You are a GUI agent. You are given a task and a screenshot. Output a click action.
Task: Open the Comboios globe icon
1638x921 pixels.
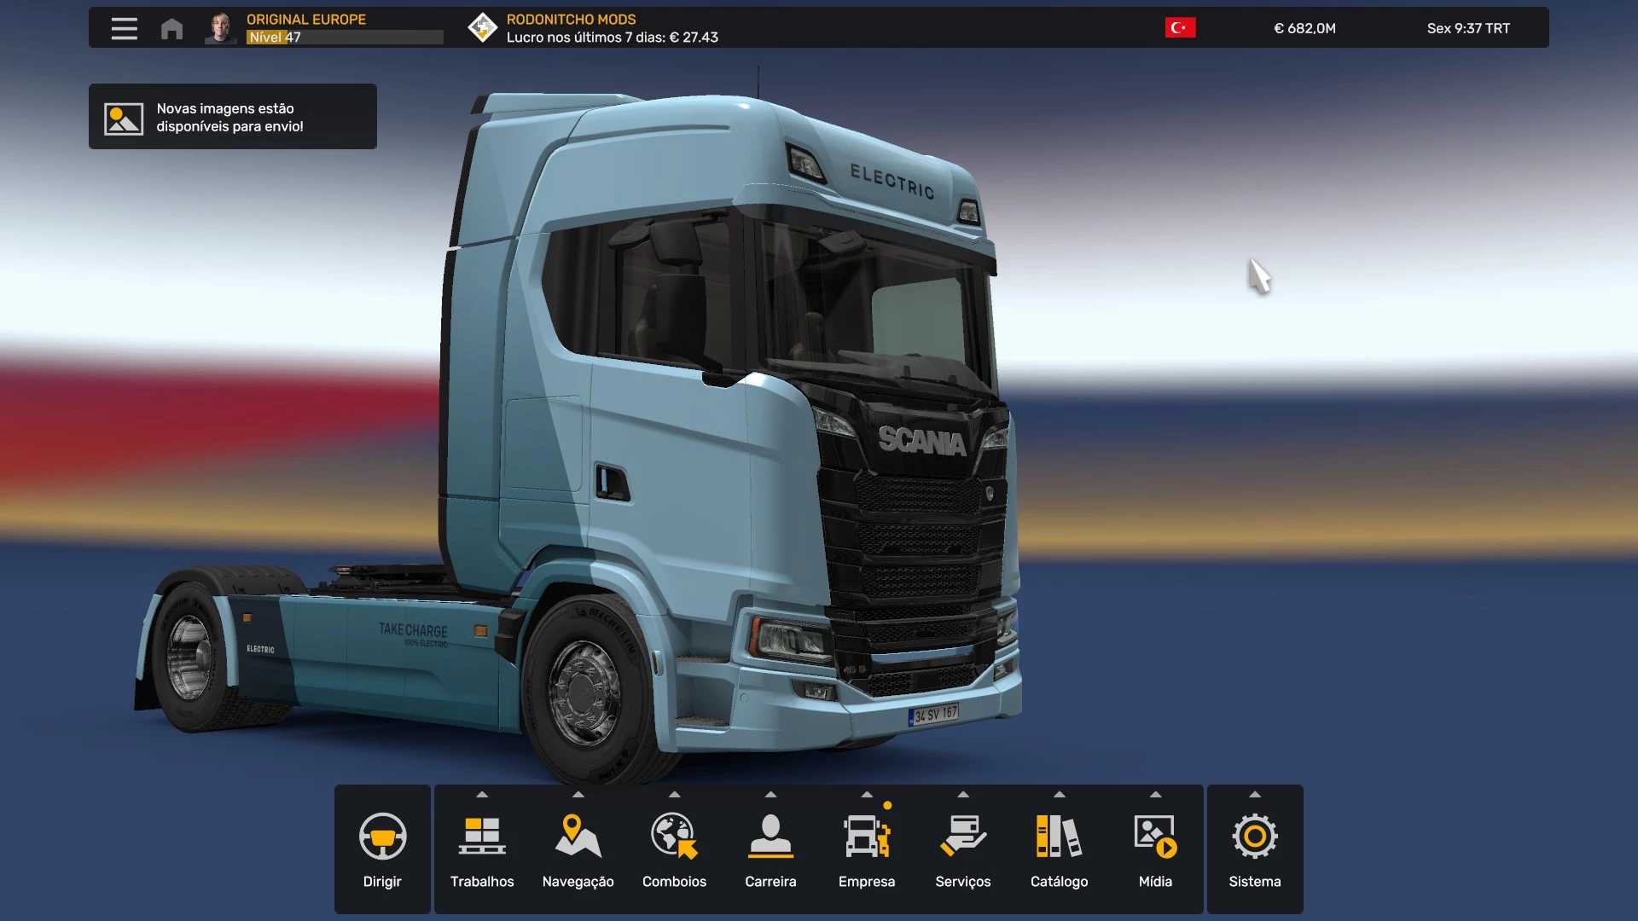[x=674, y=837]
